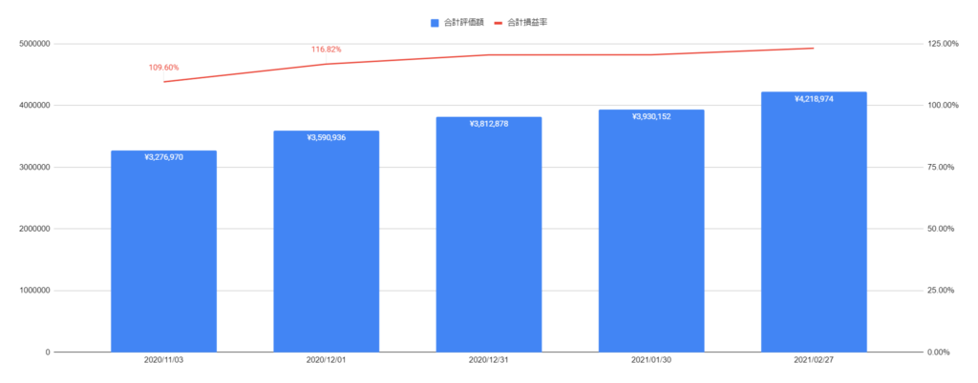The image size is (978, 383).
Task: Select the 合計損益率 legend label
Action: pyautogui.click(x=527, y=23)
